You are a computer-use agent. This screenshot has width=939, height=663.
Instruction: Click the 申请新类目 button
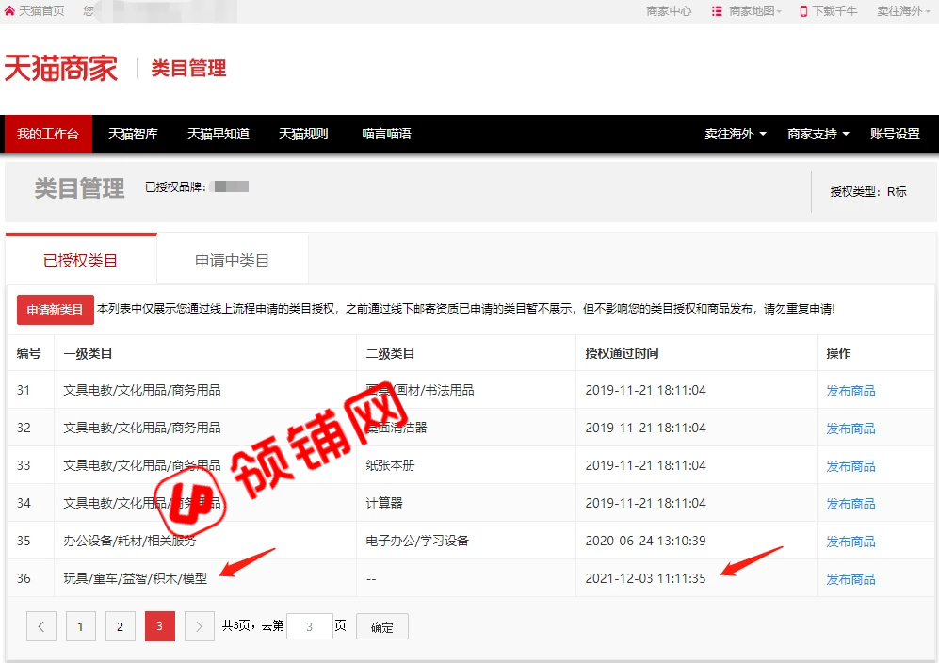[55, 310]
